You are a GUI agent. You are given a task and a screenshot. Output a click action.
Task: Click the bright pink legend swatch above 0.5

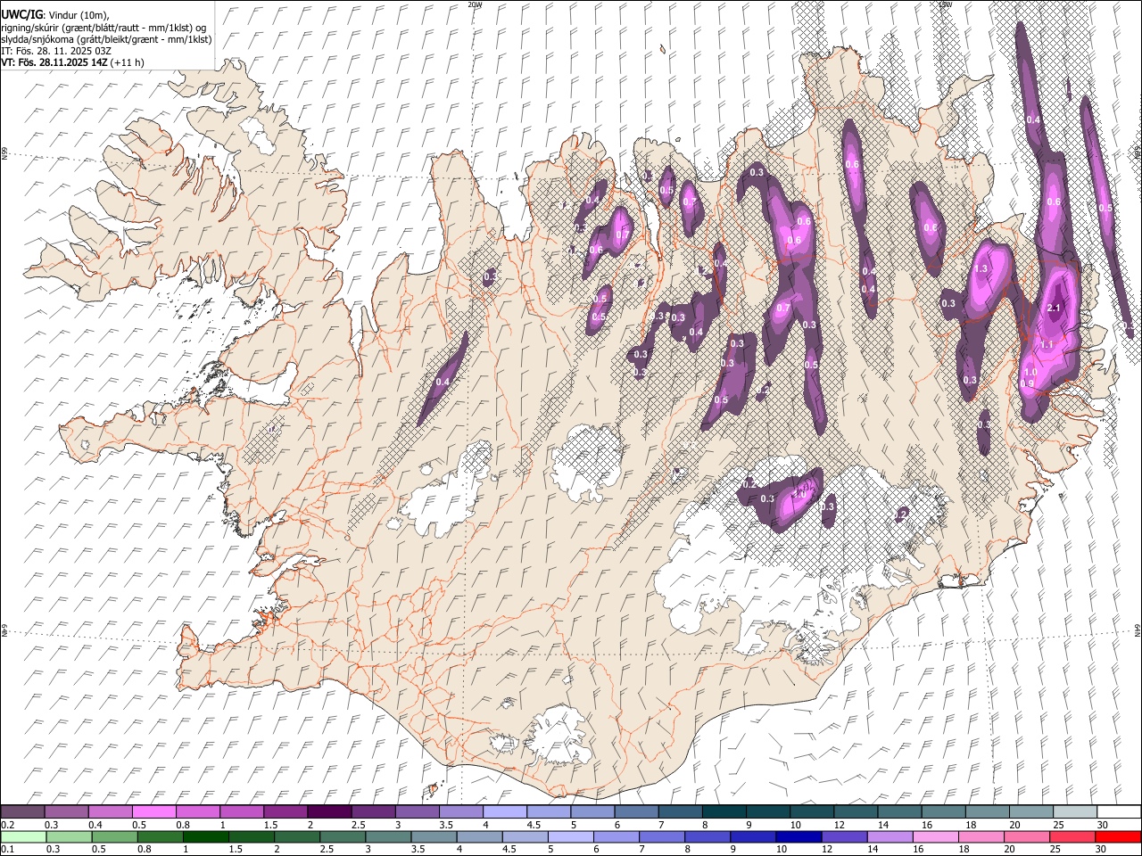click(x=153, y=811)
